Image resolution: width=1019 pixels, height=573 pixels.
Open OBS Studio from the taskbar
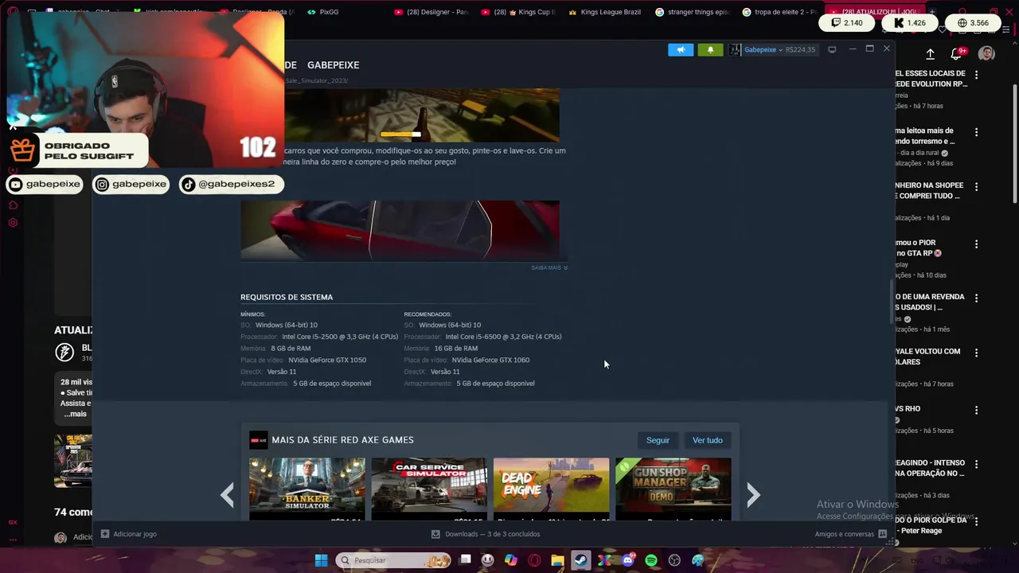pos(675,560)
